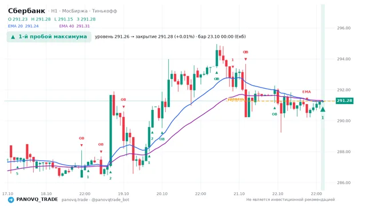Click the green OB marker near 22.10
Image resolution: width=366 pixels, height=206 pixels.
click(x=274, y=114)
